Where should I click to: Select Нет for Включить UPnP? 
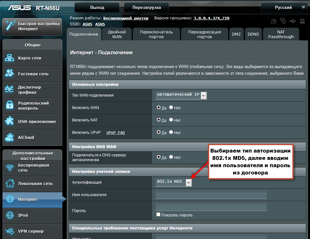[171, 132]
